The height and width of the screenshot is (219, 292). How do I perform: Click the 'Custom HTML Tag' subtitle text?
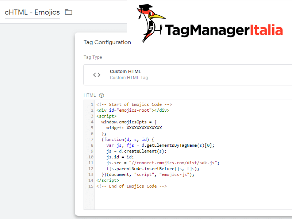(x=129, y=78)
